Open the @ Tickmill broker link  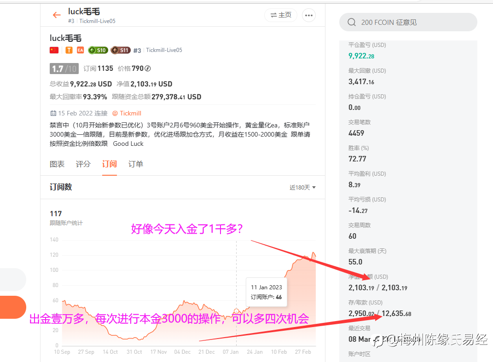127,113
